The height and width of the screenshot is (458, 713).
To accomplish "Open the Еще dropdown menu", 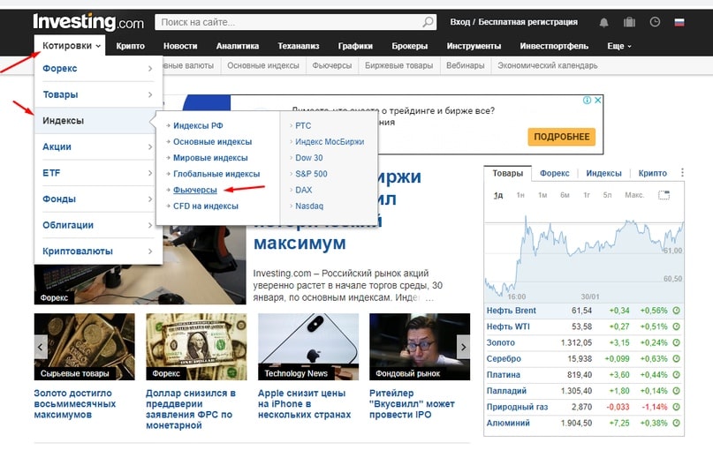I will coord(618,46).
